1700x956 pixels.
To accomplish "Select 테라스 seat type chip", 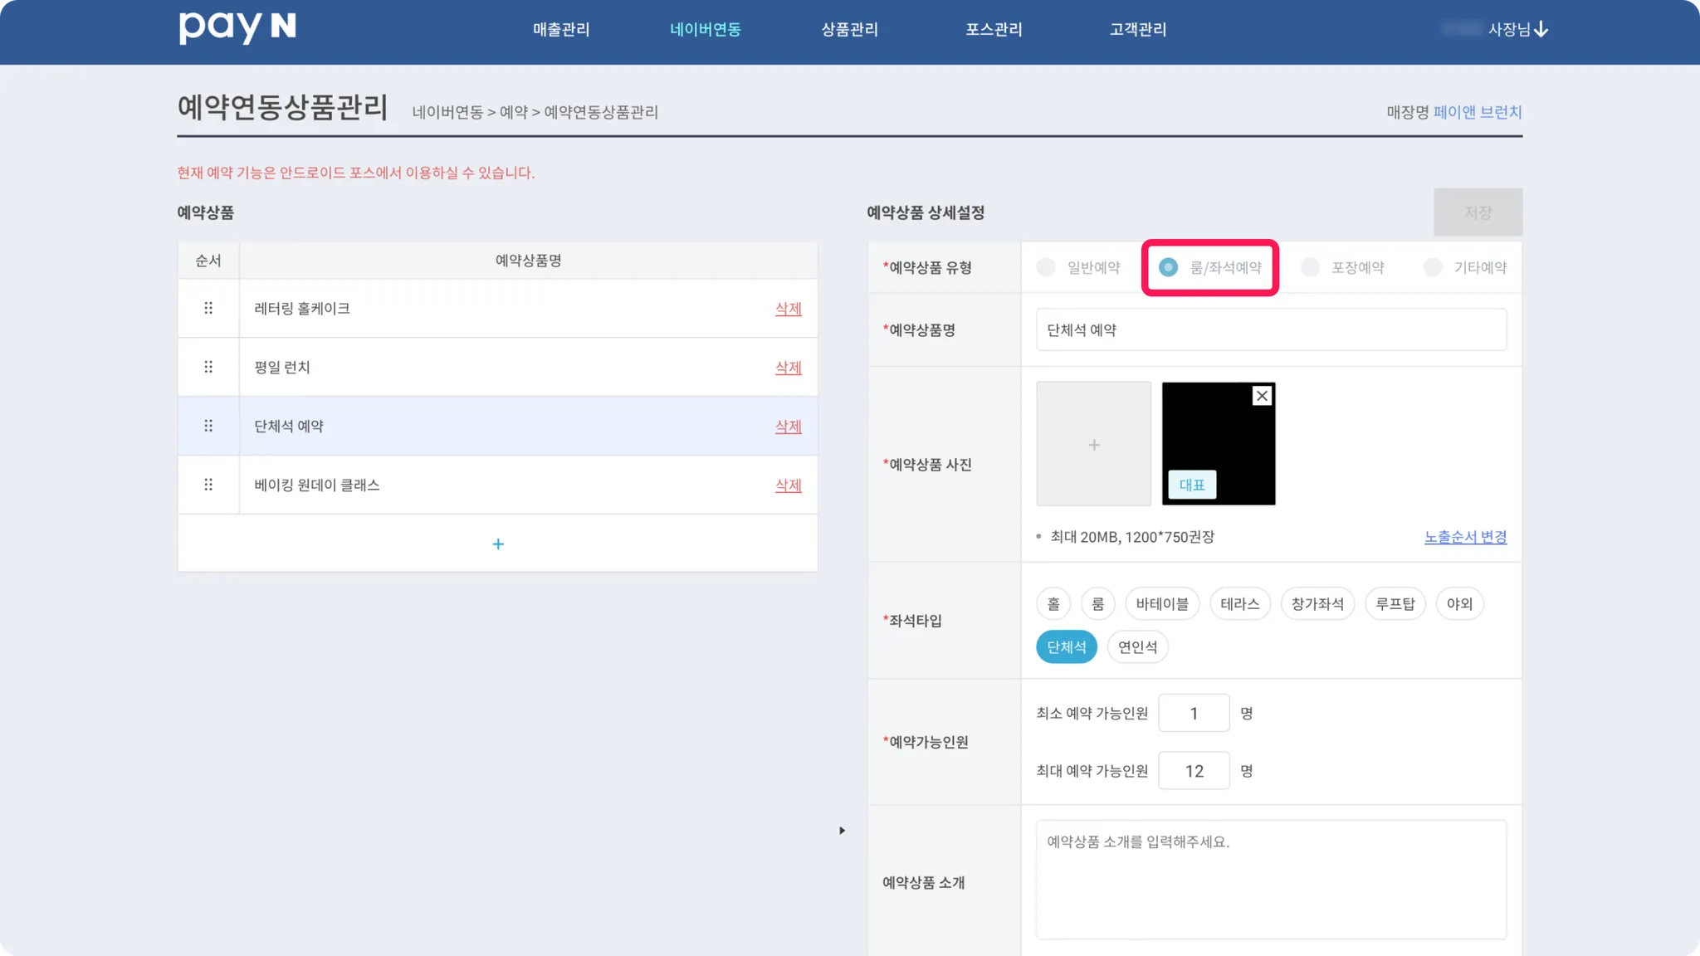I will point(1239,603).
